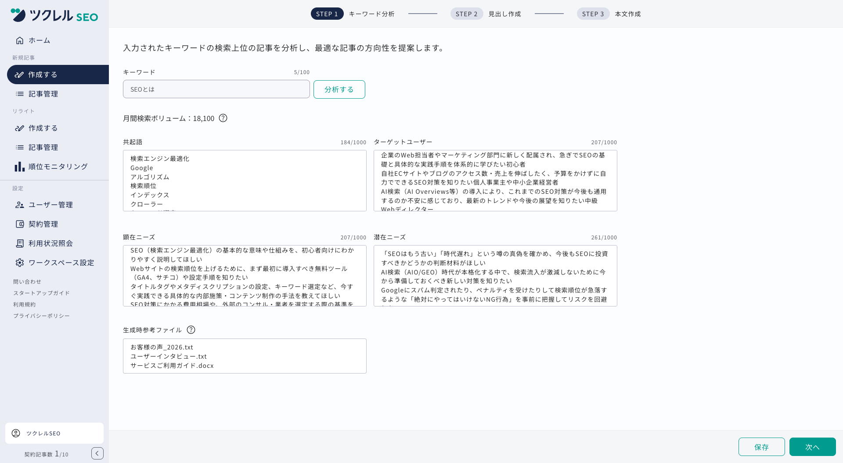Click the wallet icon for 契約管理
The image size is (843, 463).
tap(20, 224)
